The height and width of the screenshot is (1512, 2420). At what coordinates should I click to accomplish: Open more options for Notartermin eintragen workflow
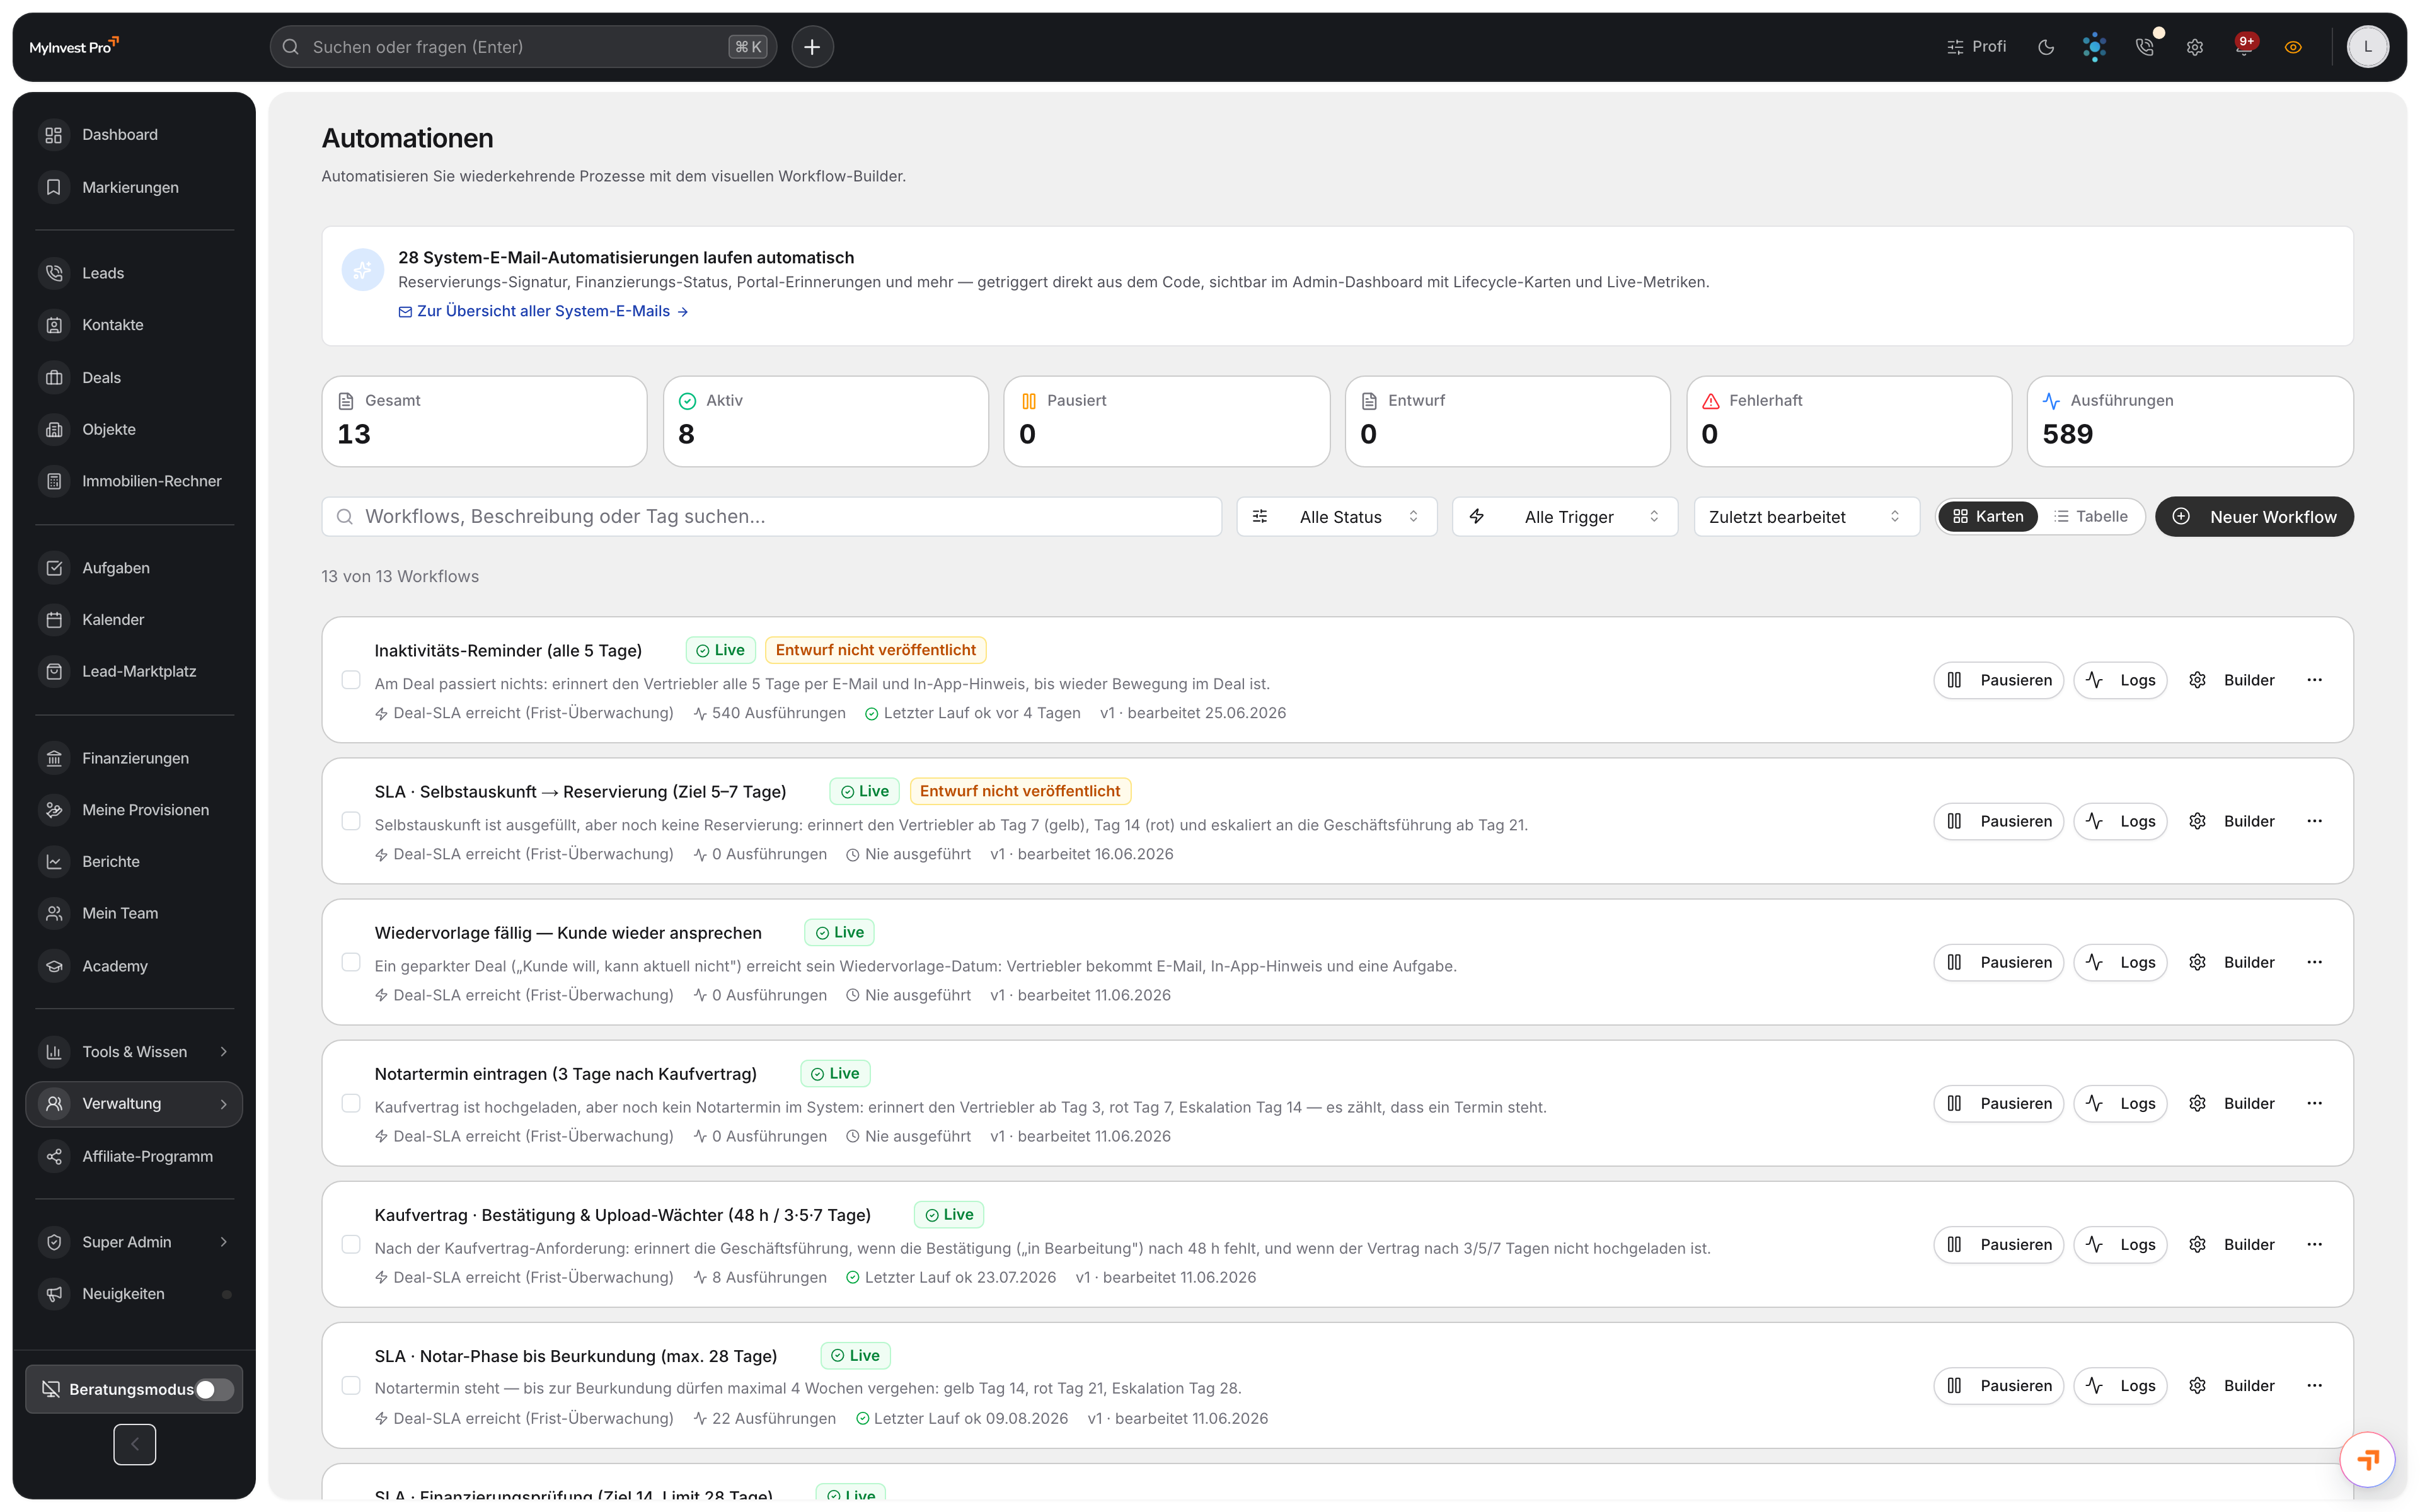(2314, 1103)
